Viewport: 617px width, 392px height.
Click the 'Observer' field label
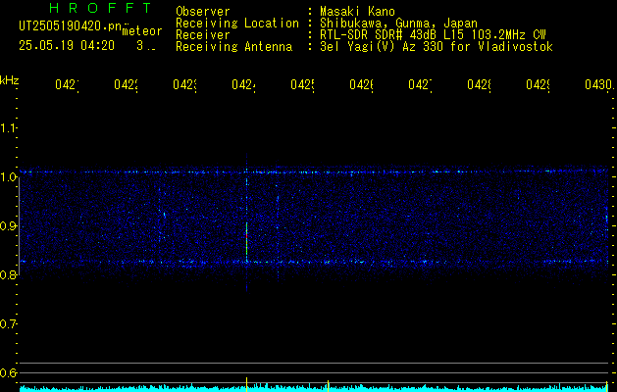click(x=203, y=12)
